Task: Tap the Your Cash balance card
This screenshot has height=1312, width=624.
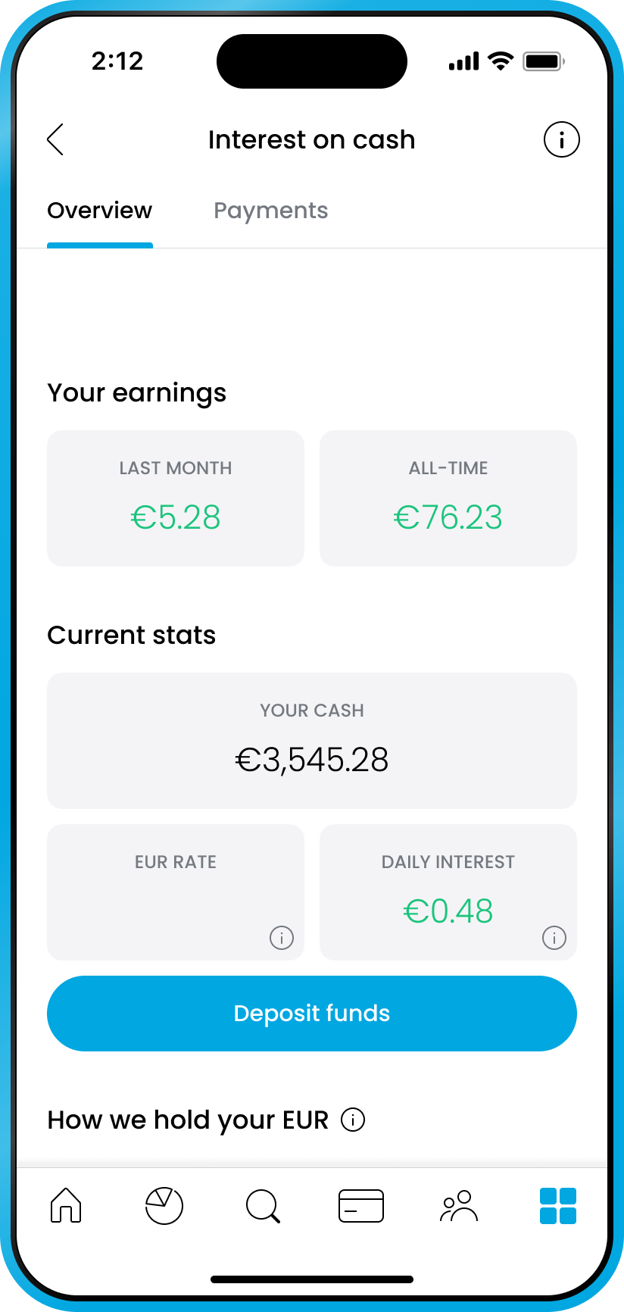Action: [312, 740]
